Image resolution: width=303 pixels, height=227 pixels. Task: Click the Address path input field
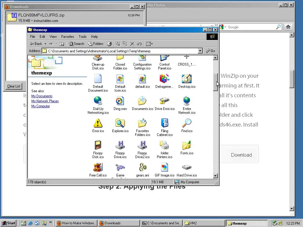[x=122, y=51]
